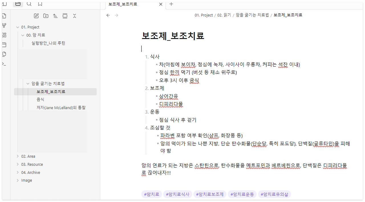The height and width of the screenshot is (202, 365).
Task: Click bullet 점심 식사 후 걷기
Action: point(178,120)
